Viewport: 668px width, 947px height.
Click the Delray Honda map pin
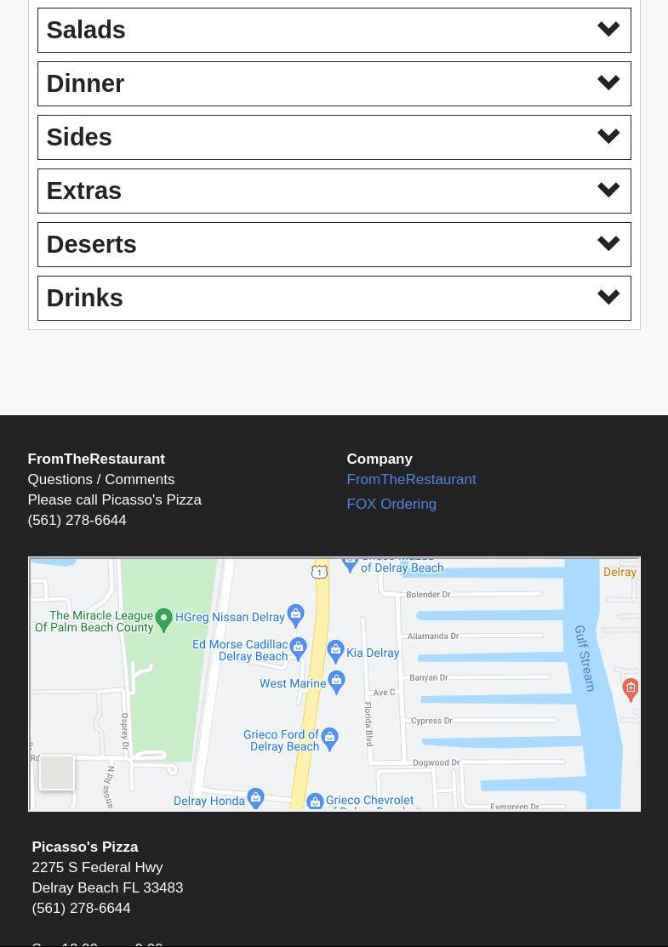coord(255,798)
